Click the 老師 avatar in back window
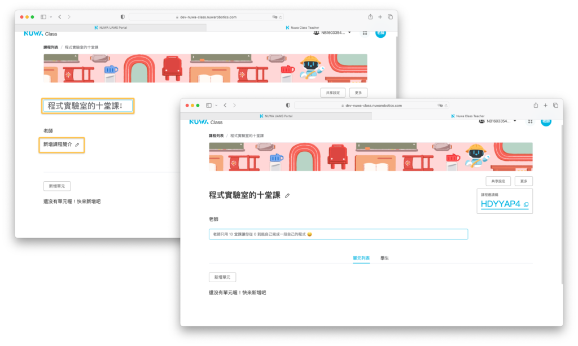The height and width of the screenshot is (346, 578). (x=380, y=33)
